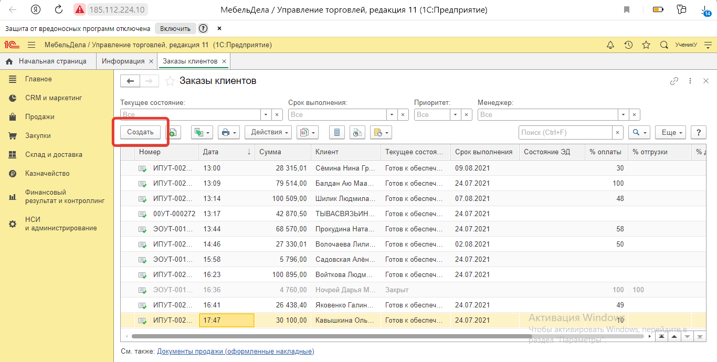
Task: Clear the Приоритет filter
Action: click(x=466, y=114)
